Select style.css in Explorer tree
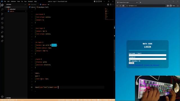This screenshot has width=180, height=101. pyautogui.click(x=12, y=11)
